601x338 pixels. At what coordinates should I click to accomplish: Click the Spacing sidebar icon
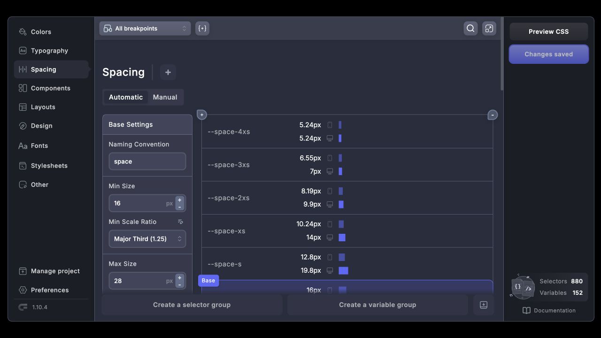tap(23, 69)
